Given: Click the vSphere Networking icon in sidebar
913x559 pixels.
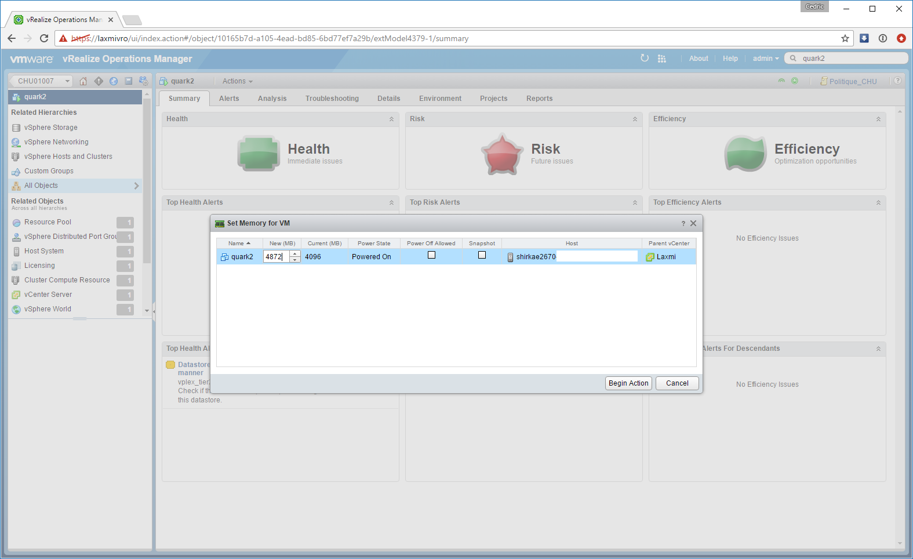Looking at the screenshot, I should click(x=16, y=142).
